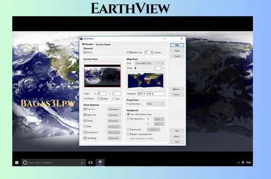Click the Origin Y input field
Screen dimensions: 271x179
coord(117,94)
